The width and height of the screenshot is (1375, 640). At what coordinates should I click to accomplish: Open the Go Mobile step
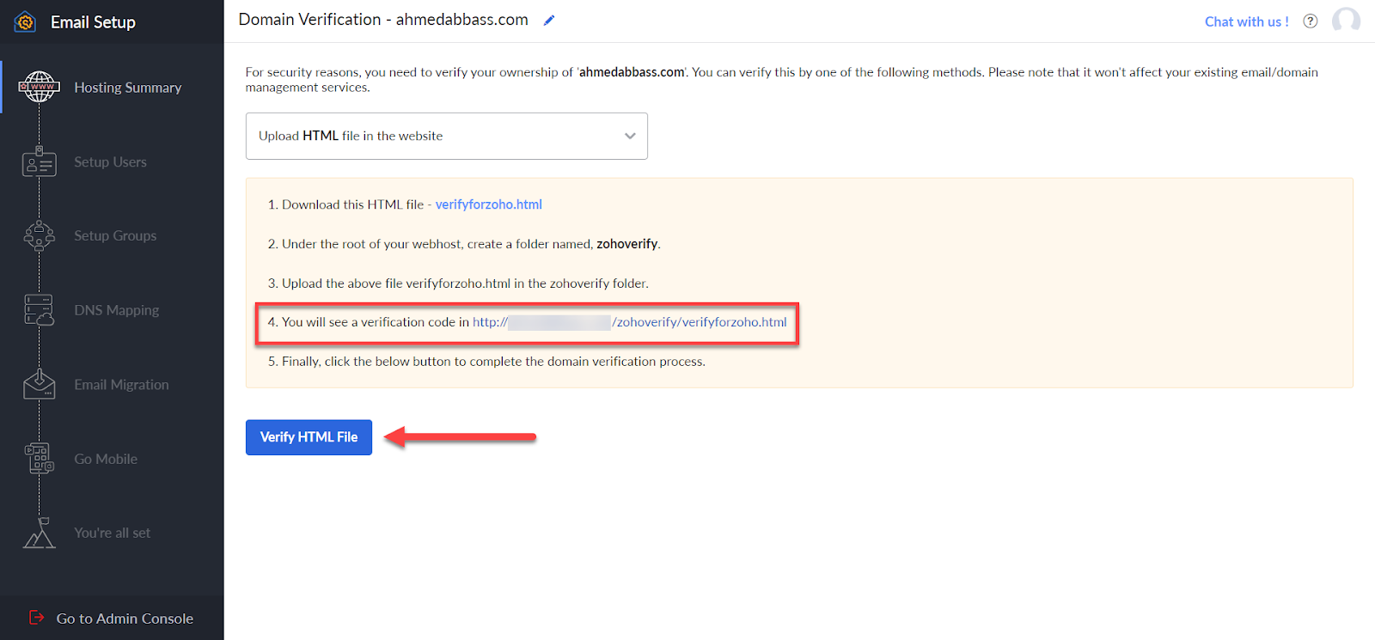(106, 459)
